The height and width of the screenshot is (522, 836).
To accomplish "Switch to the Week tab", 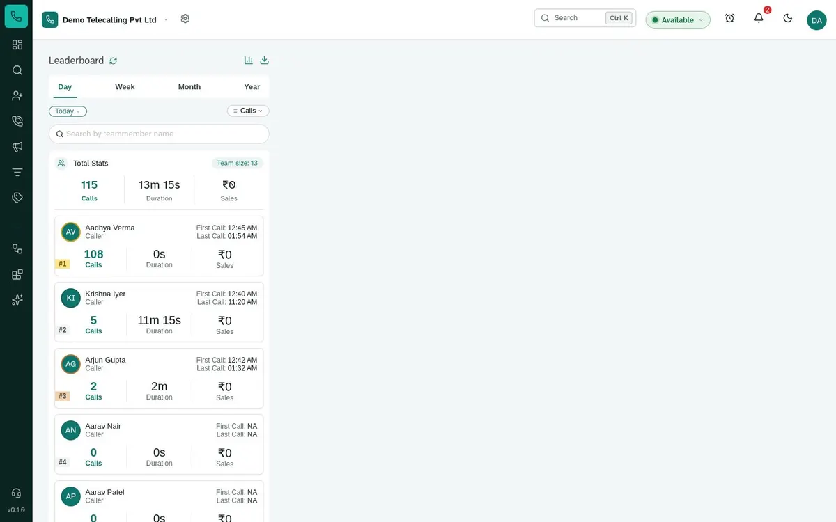I will (125, 87).
